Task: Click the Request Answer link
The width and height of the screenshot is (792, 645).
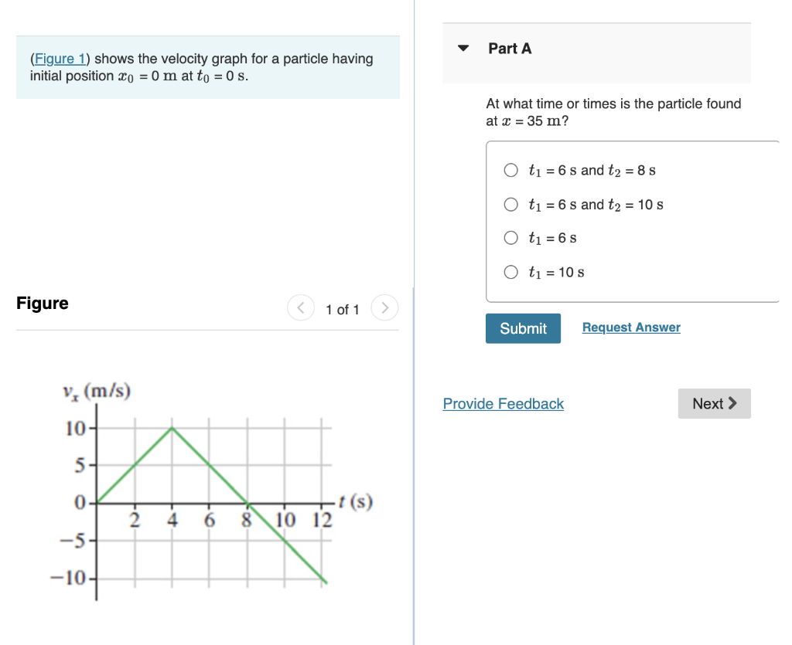Action: (630, 327)
